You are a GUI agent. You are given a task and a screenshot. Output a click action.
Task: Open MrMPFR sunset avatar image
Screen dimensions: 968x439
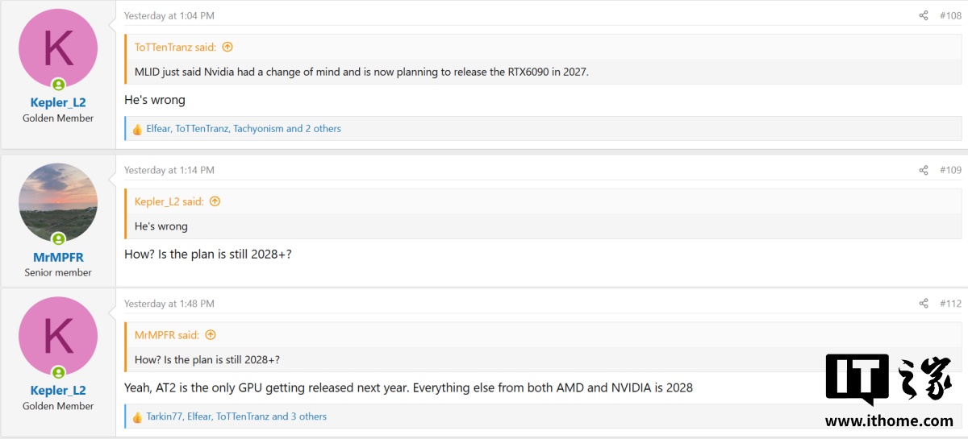click(x=58, y=202)
